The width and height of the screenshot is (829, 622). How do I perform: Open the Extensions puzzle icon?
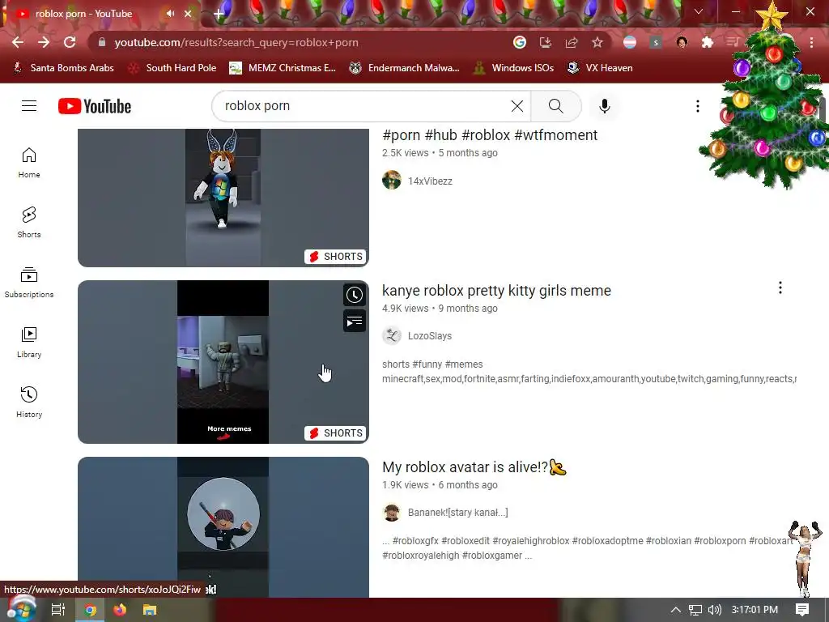click(708, 42)
